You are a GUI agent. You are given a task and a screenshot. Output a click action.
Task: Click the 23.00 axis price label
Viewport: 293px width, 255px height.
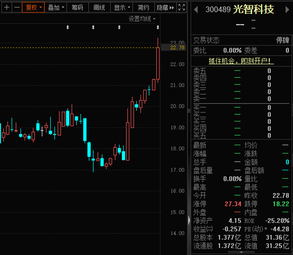coord(177,42)
